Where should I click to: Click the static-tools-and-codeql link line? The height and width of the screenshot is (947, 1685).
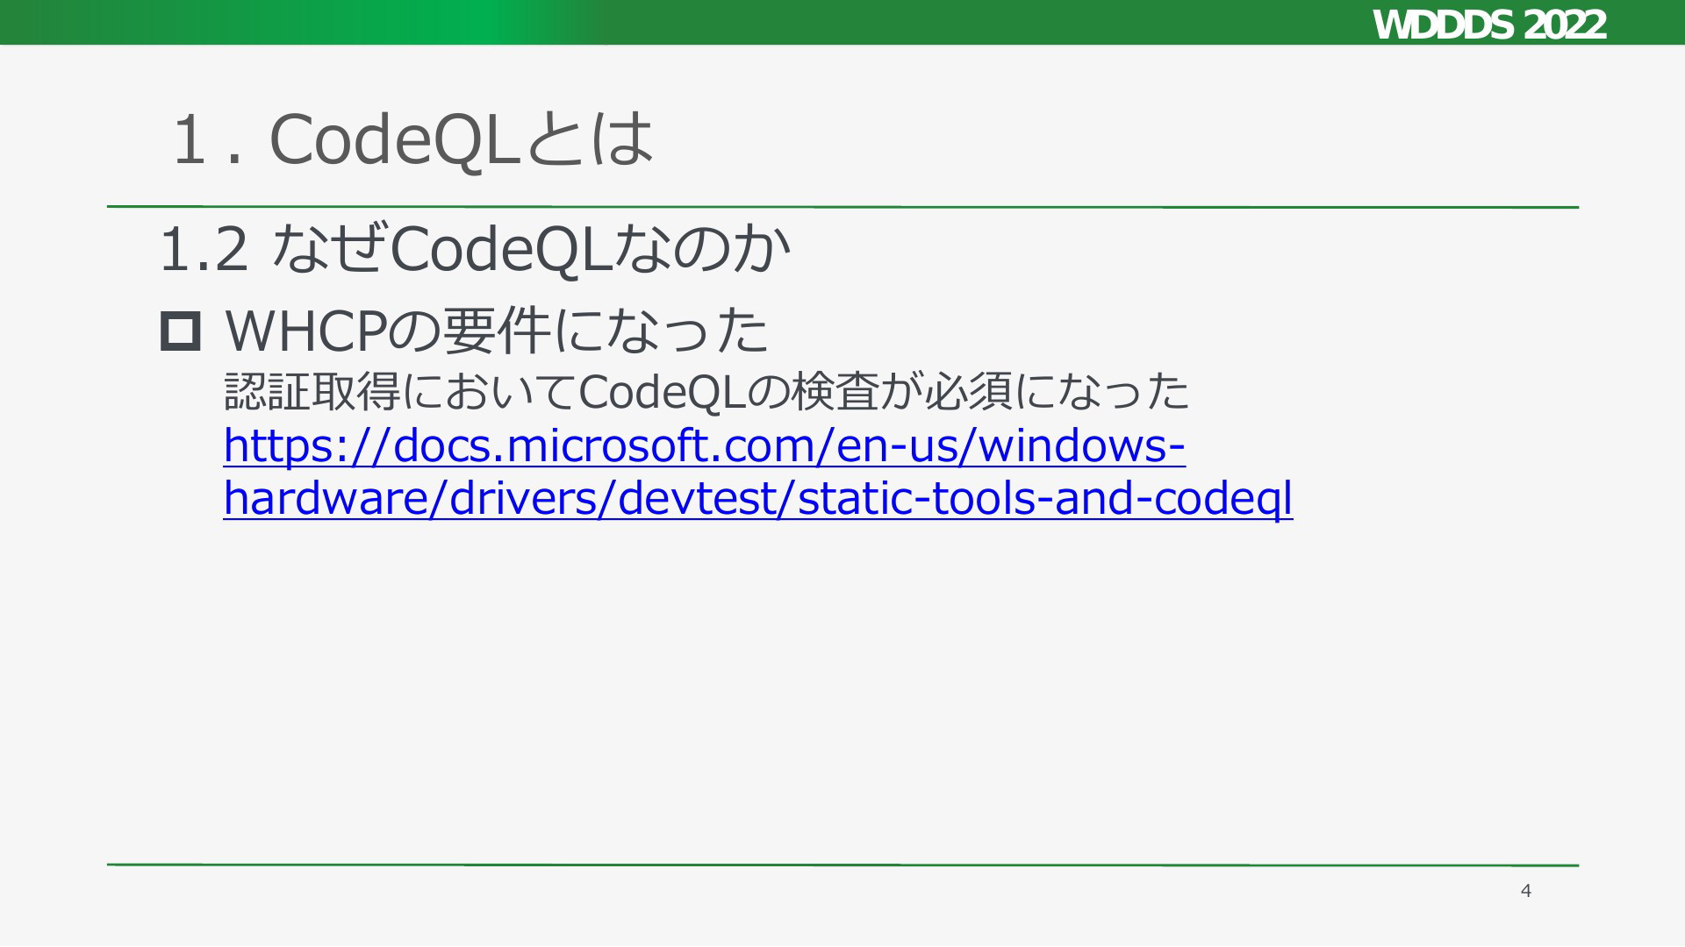tap(758, 498)
